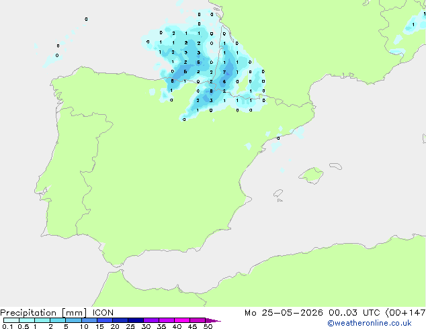Click the '50' legend scale label
426x329 pixels.
coord(208,326)
